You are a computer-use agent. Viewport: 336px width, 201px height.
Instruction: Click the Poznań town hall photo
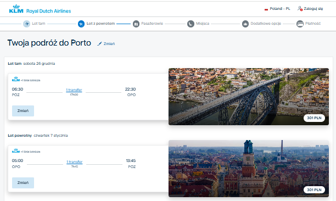click(x=249, y=169)
